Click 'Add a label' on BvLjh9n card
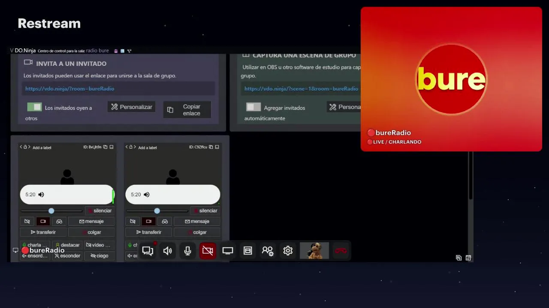 point(42,148)
